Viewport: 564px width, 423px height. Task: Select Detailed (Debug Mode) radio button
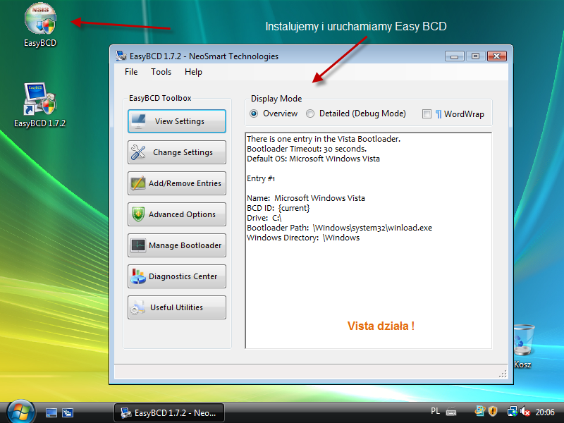point(356,114)
